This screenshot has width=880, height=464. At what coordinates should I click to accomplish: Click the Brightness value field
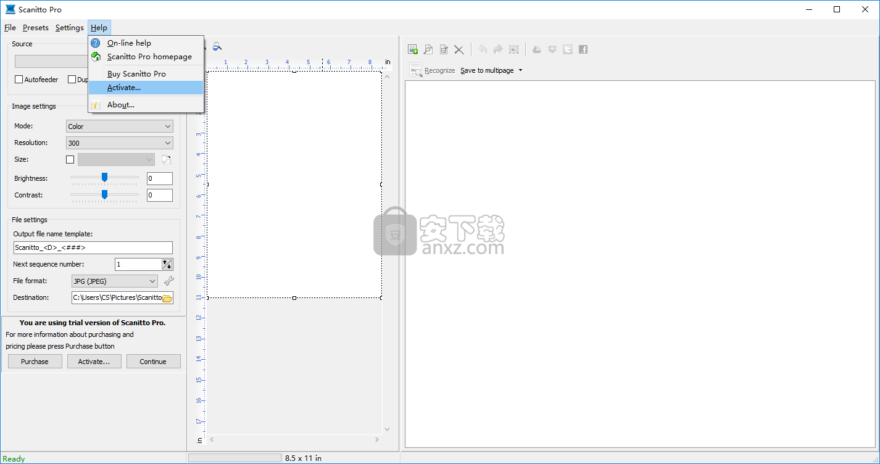[160, 179]
